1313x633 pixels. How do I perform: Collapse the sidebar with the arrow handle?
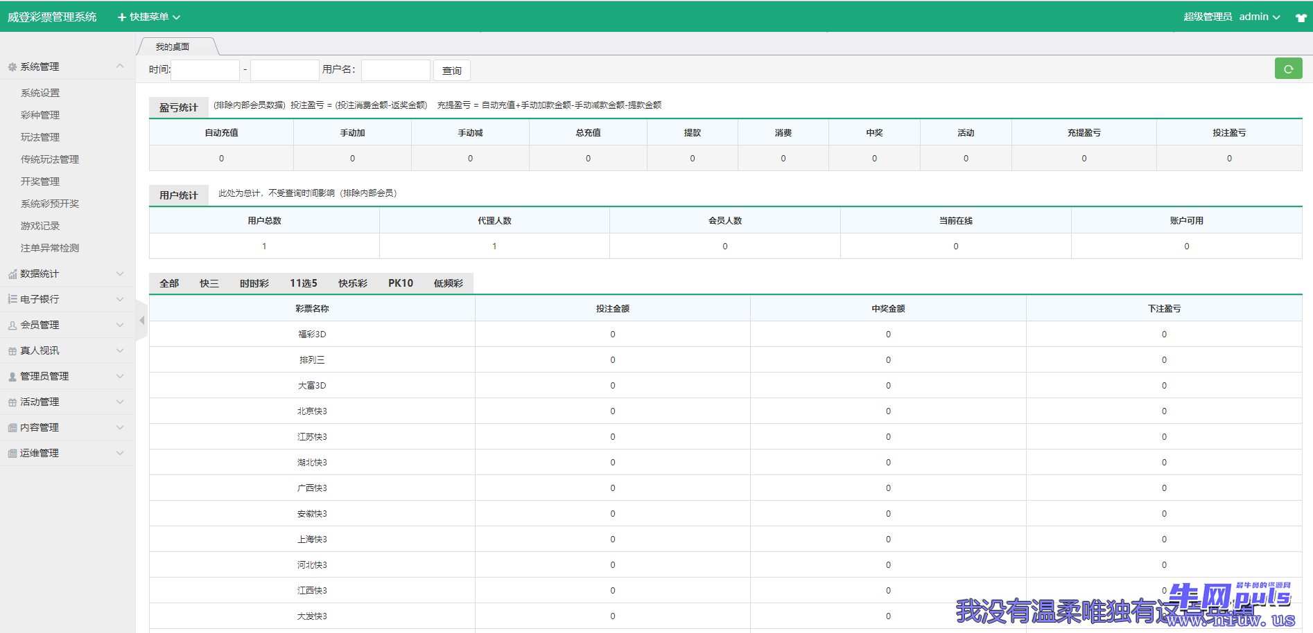point(141,321)
